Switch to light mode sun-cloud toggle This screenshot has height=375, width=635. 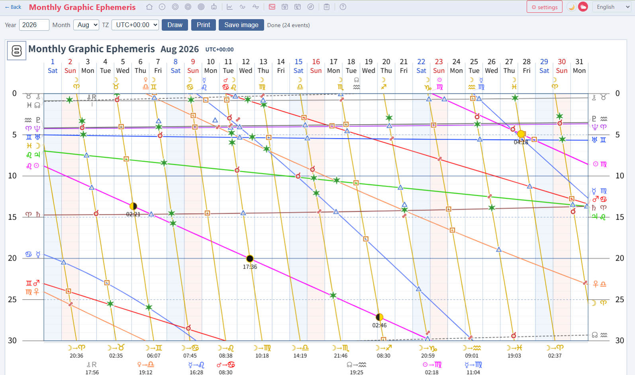pyautogui.click(x=583, y=7)
